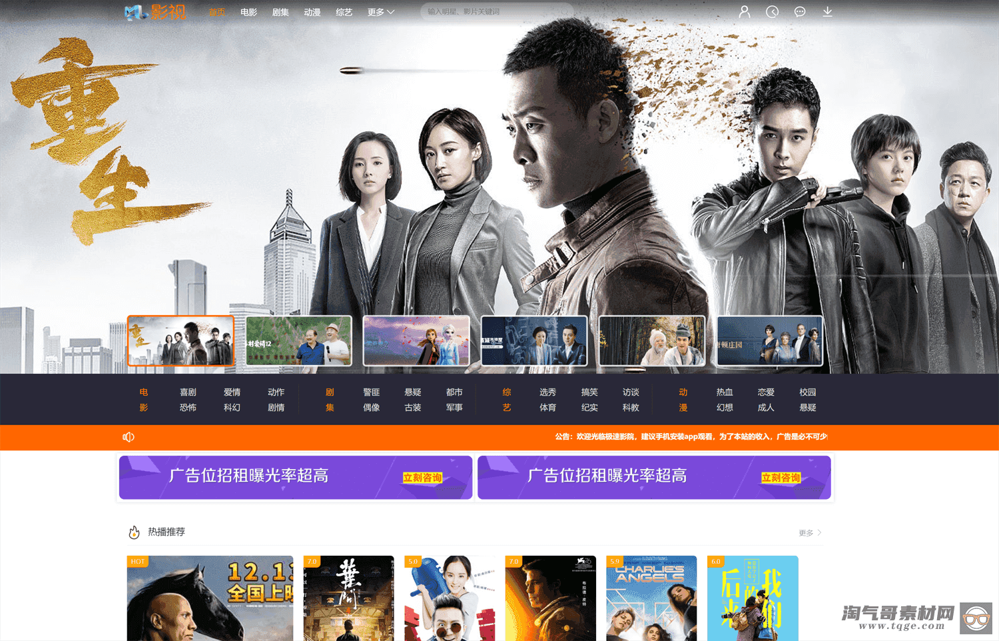Open the 恐怖 movie genre

188,408
